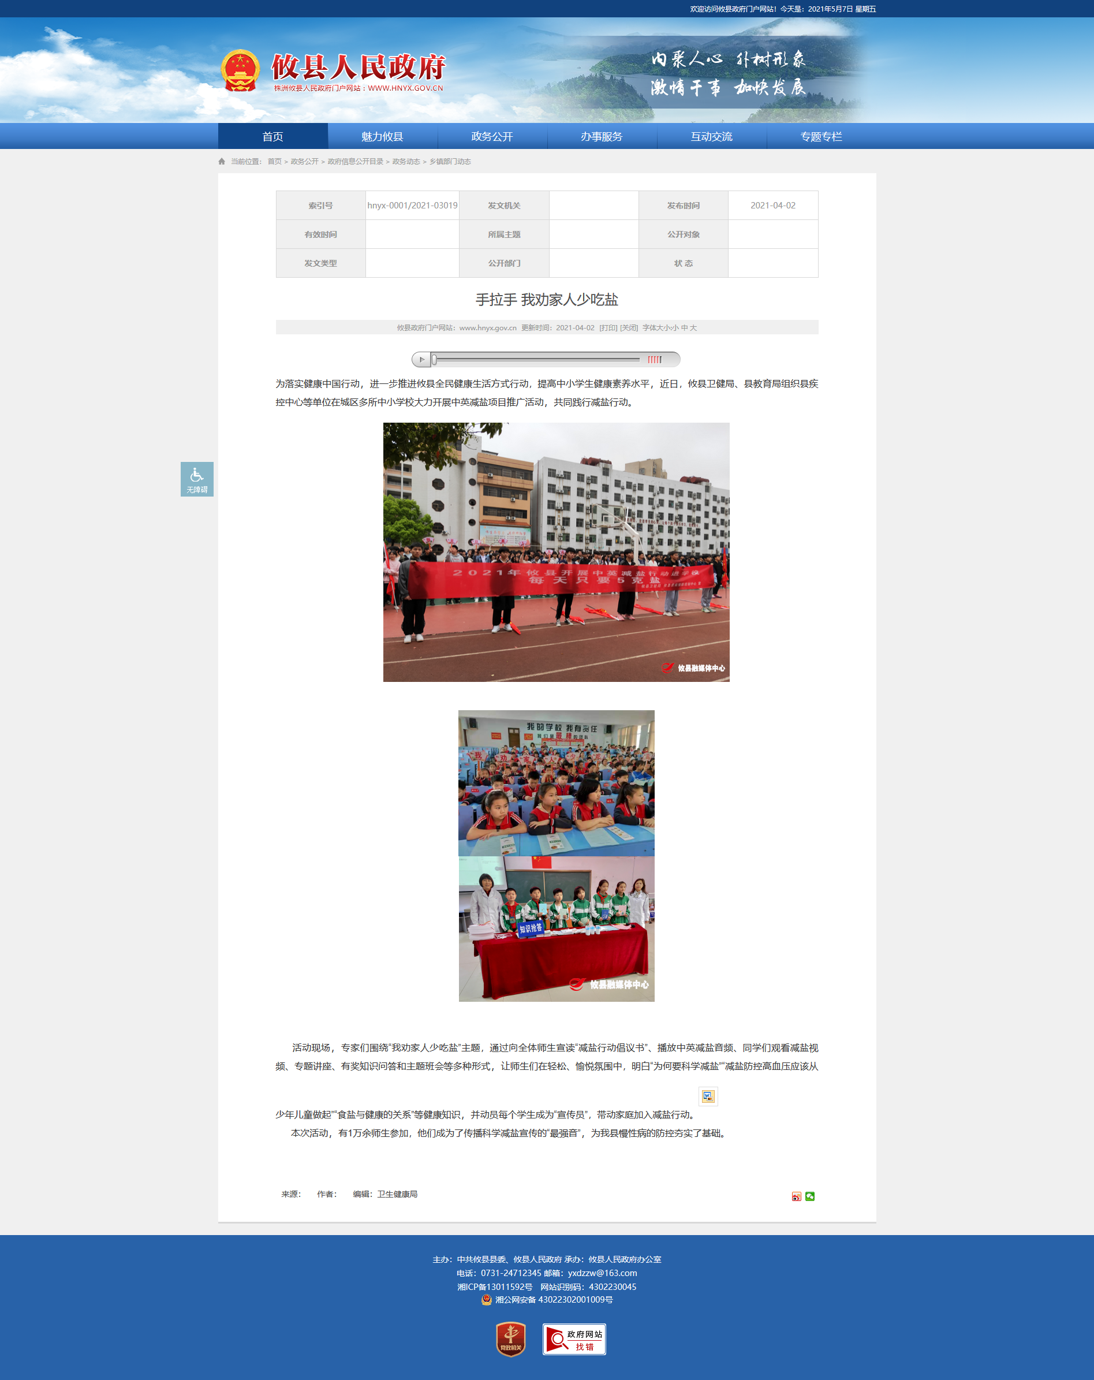This screenshot has width=1094, height=1380.
Task: Click the 发文机关 table label
Action: (504, 206)
